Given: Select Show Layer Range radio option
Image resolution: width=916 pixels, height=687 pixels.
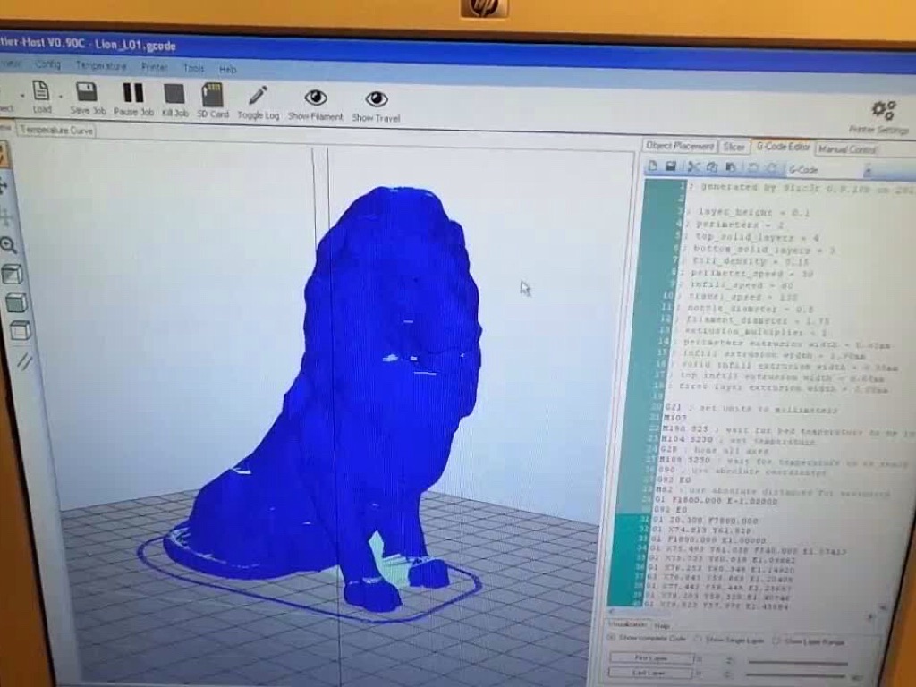Looking at the screenshot, I should pyautogui.click(x=776, y=640).
